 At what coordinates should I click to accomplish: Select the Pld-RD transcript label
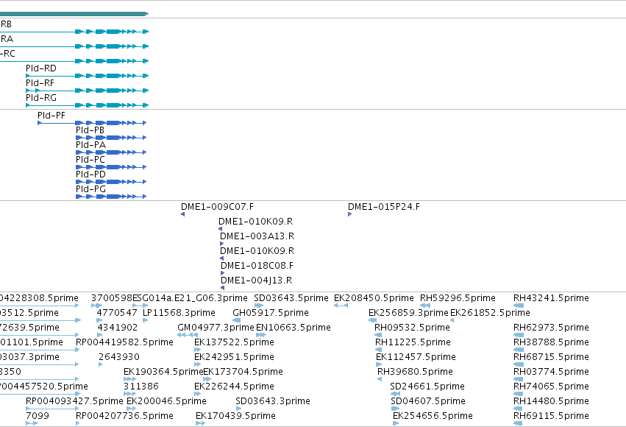[x=41, y=68]
